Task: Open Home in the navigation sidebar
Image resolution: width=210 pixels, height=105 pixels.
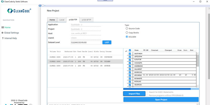Action: coord(8,27)
